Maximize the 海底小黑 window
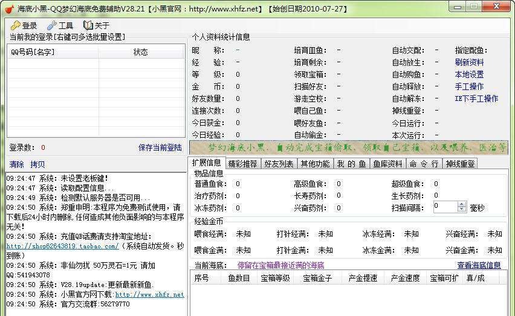The height and width of the screenshot is (316, 515). [x=474, y=7]
